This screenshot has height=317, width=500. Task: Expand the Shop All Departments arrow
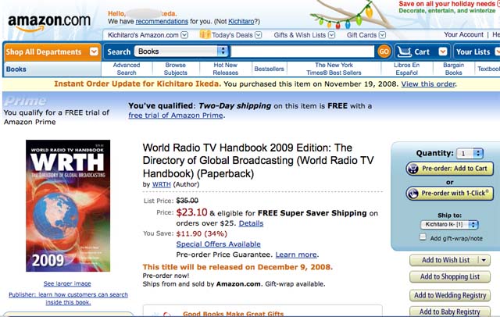[94, 52]
